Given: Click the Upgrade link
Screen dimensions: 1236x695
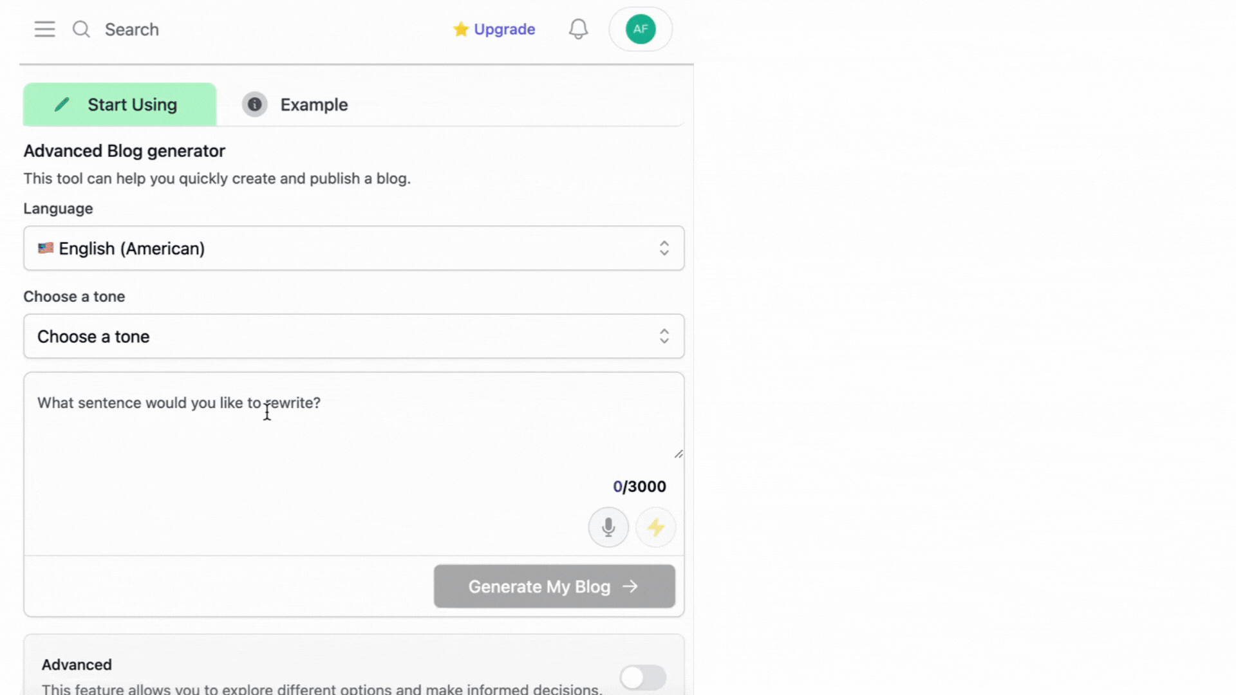Looking at the screenshot, I should click(504, 30).
